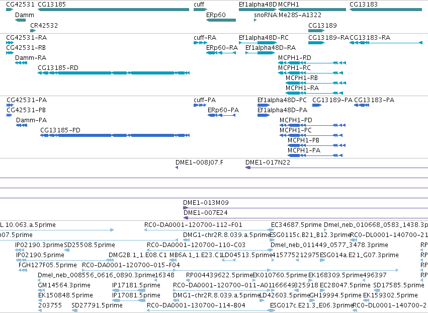Select the GM14564.3prime EST label
Image resolution: width=428 pixels, height=313 pixels.
64,285
